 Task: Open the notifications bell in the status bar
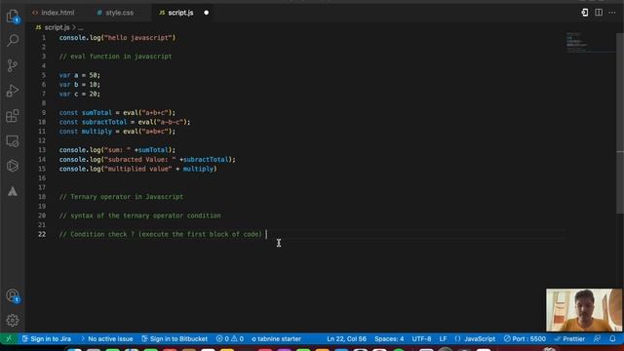[x=612, y=339]
